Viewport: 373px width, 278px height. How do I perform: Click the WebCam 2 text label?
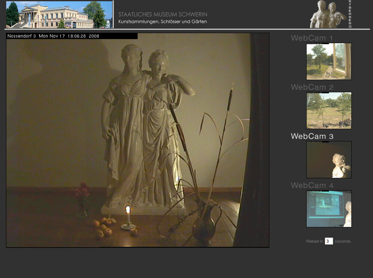click(x=312, y=87)
